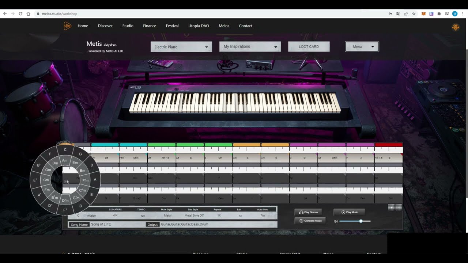
Task: Select G on the chord wheel
Action: pos(80,154)
